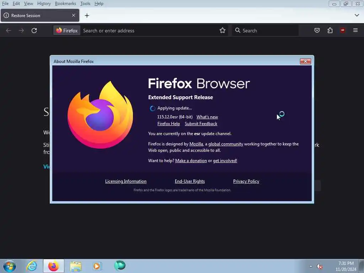The width and height of the screenshot is (364, 273).
Task: Open the Windows Start button
Action: point(10,266)
